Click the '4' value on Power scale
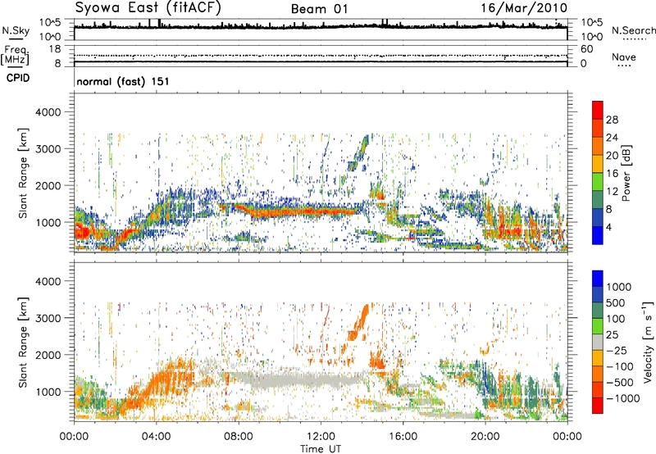 tap(608, 228)
